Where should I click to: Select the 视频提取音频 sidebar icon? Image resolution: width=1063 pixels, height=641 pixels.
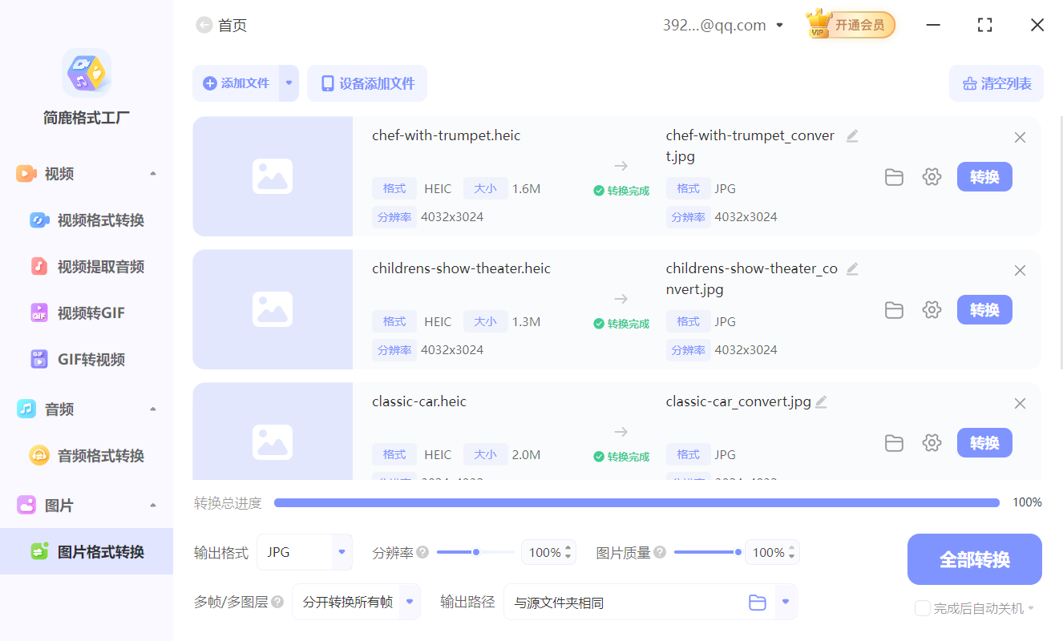(39, 266)
